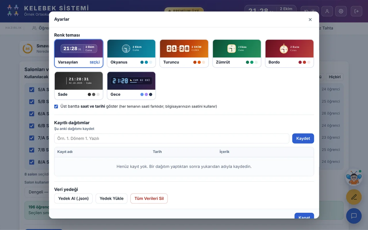Screen dimensions: 368x230
Task: Toggle the 7/A salon checkbox
Action: coord(32,138)
